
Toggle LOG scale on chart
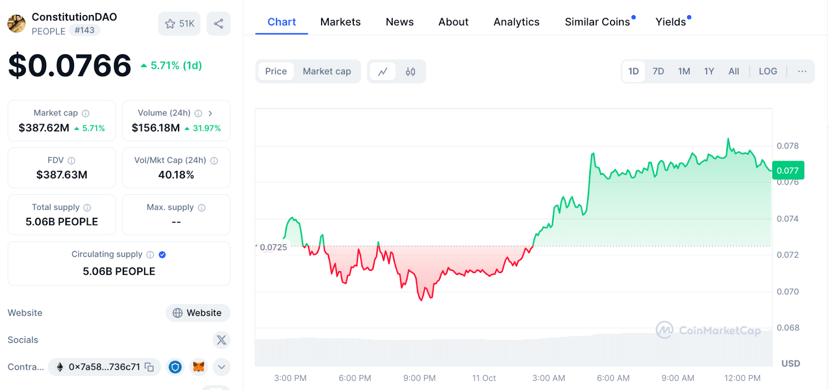pyautogui.click(x=768, y=72)
